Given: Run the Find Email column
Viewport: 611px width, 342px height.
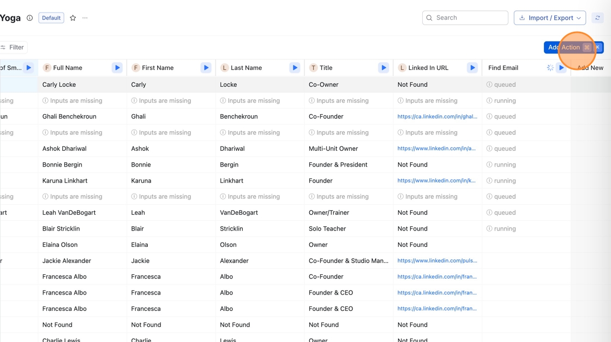Looking at the screenshot, I should pyautogui.click(x=561, y=68).
